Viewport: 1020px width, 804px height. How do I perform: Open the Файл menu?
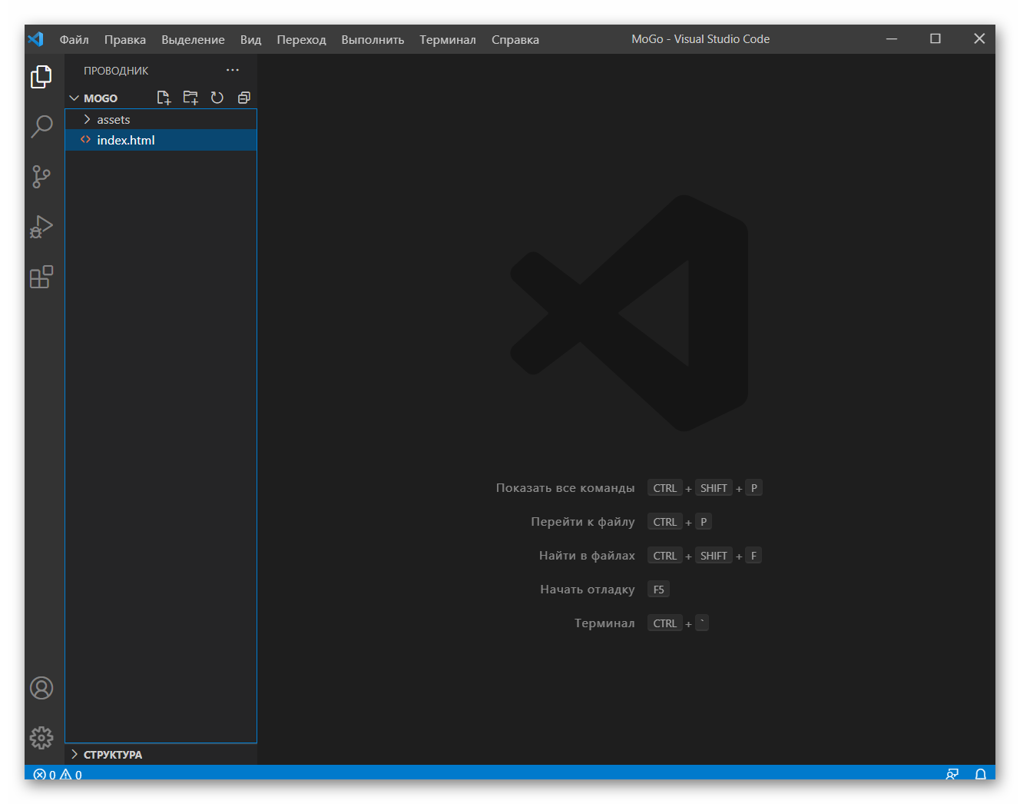coord(75,39)
